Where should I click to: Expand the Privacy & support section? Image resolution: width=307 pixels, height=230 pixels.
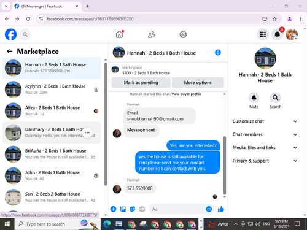click(265, 161)
